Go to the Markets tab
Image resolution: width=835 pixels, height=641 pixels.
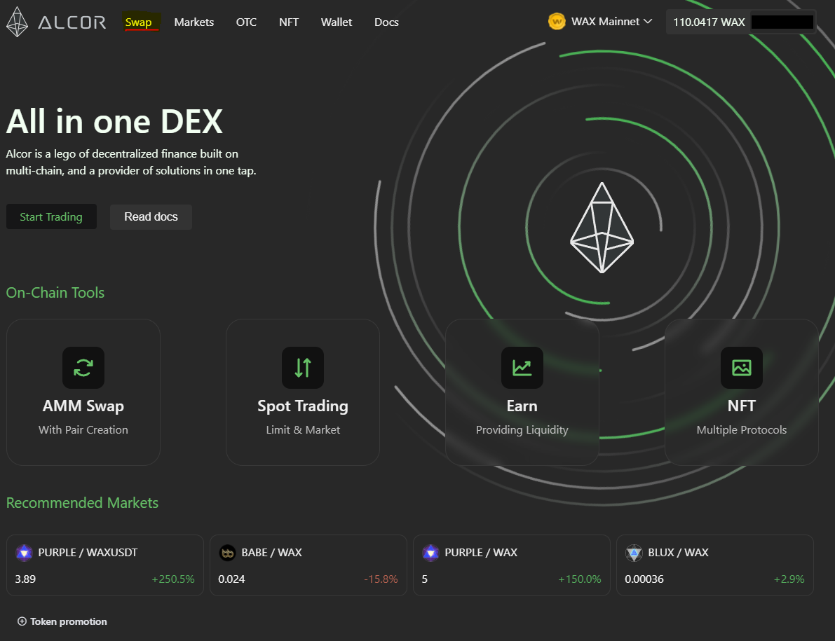point(194,22)
